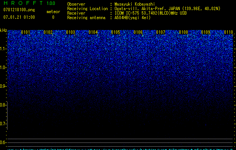
Task: Click the 0.8 frequency axis label
Action: (x=3, y=105)
